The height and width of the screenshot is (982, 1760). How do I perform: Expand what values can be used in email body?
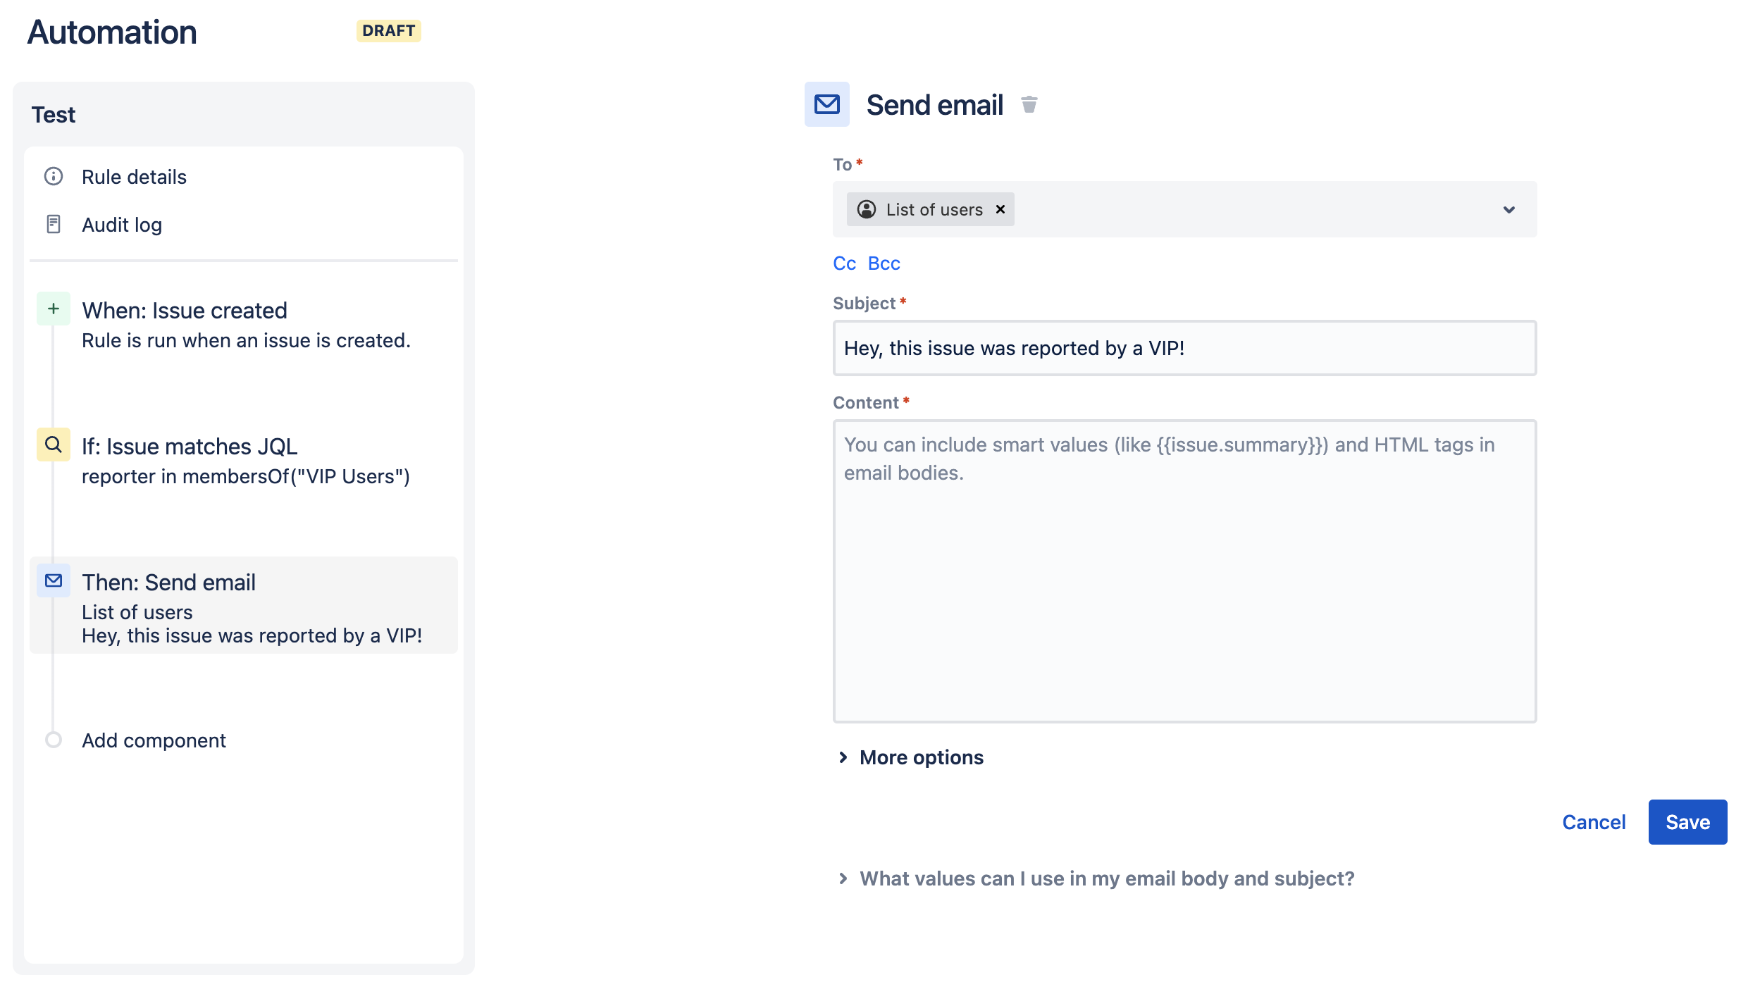[1106, 878]
